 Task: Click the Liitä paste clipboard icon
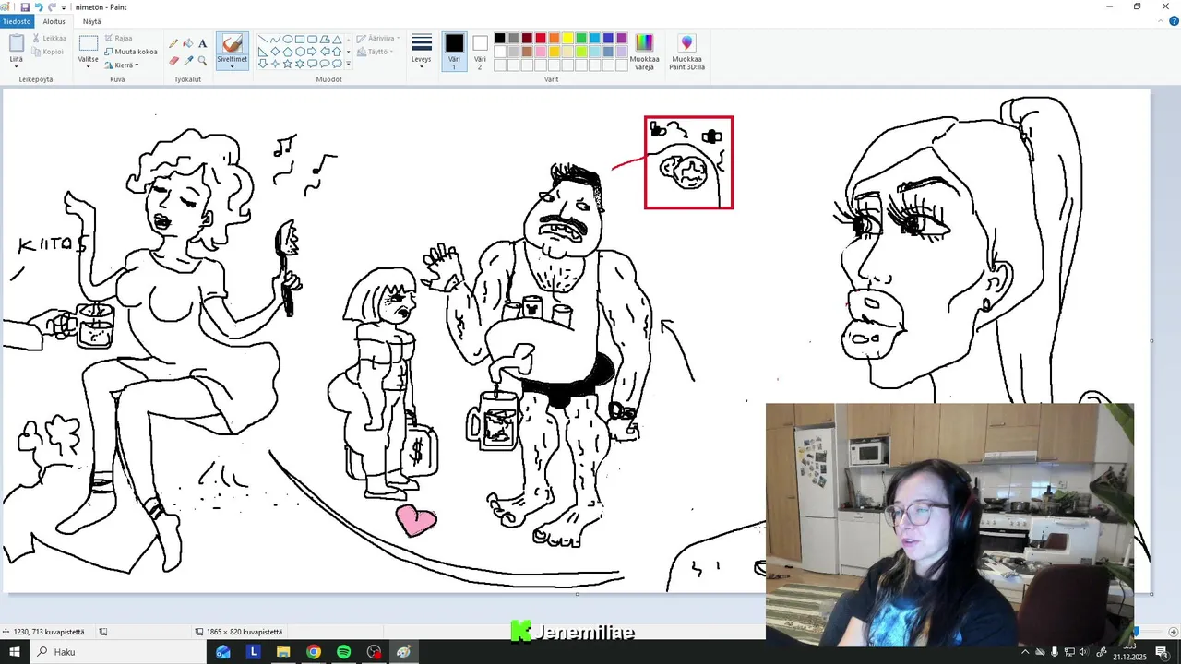coord(16,42)
